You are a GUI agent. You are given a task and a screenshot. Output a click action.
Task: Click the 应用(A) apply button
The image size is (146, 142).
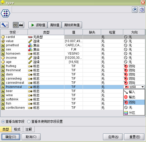(113, 137)
